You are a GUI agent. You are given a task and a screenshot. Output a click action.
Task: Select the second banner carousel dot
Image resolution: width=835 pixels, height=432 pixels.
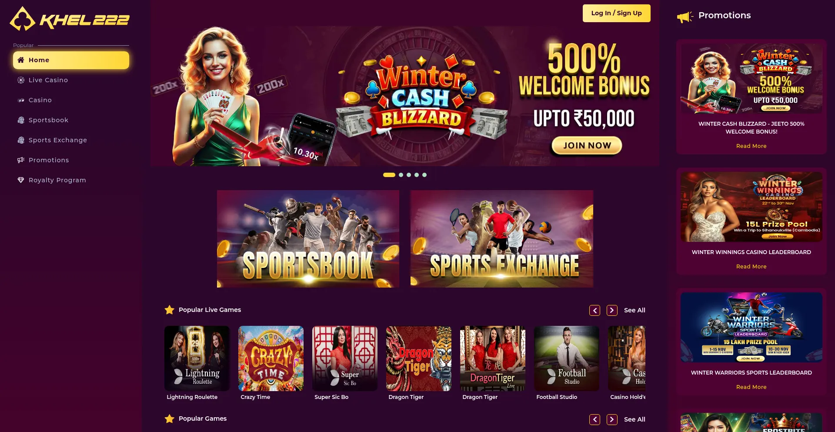(401, 175)
